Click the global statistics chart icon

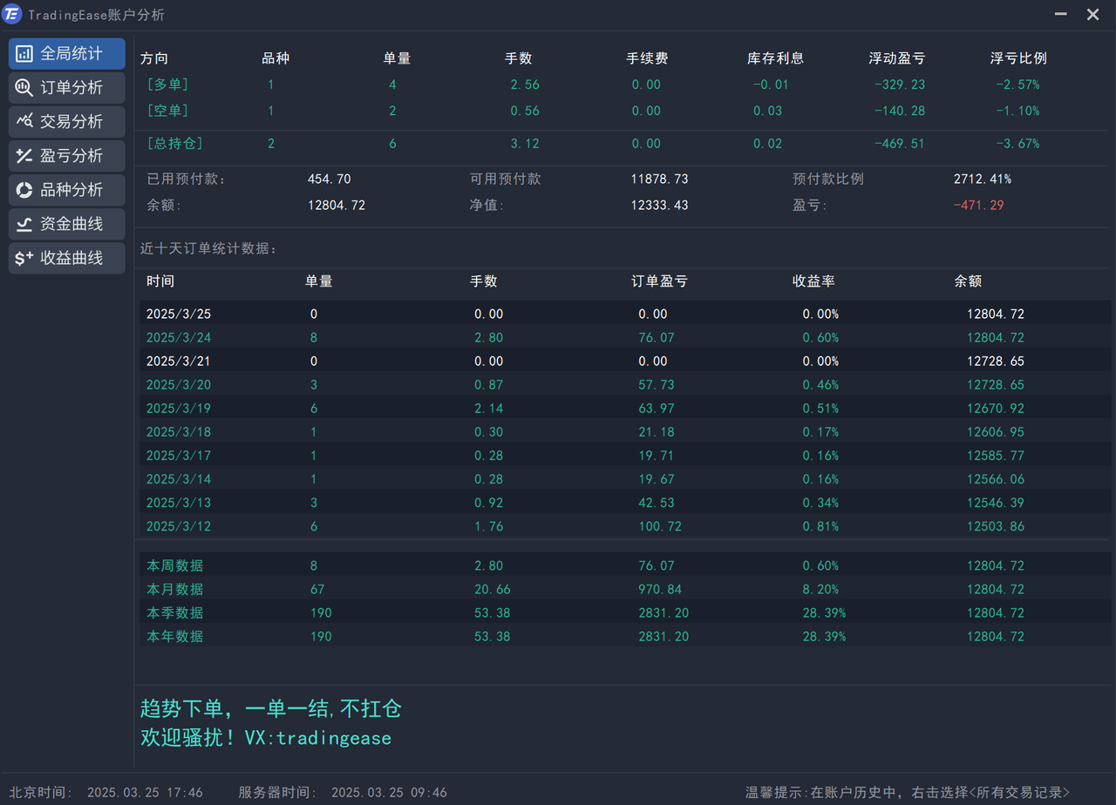(x=24, y=54)
